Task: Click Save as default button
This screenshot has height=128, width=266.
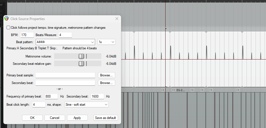Action: pyautogui.click(x=106, y=118)
